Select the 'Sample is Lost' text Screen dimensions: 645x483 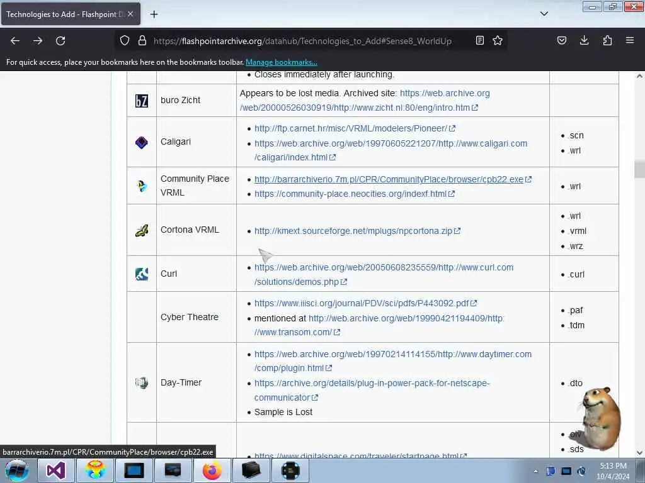point(283,412)
